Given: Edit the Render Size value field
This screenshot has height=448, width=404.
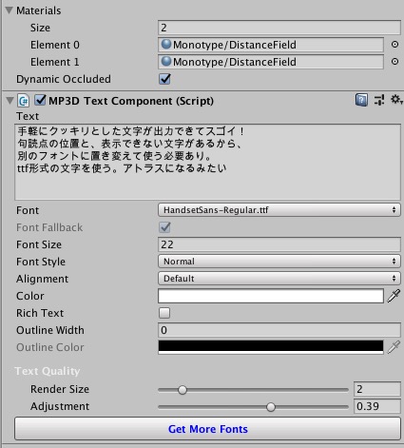Looking at the screenshot, I should click(377, 389).
